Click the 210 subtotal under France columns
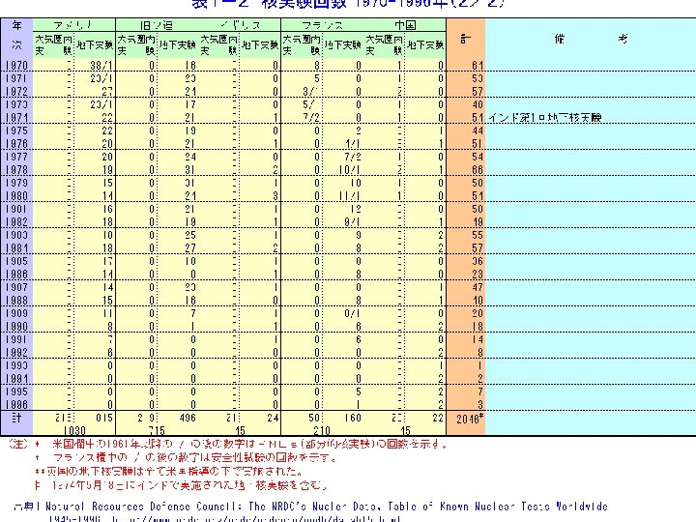This screenshot has height=522, width=696. coord(321,430)
